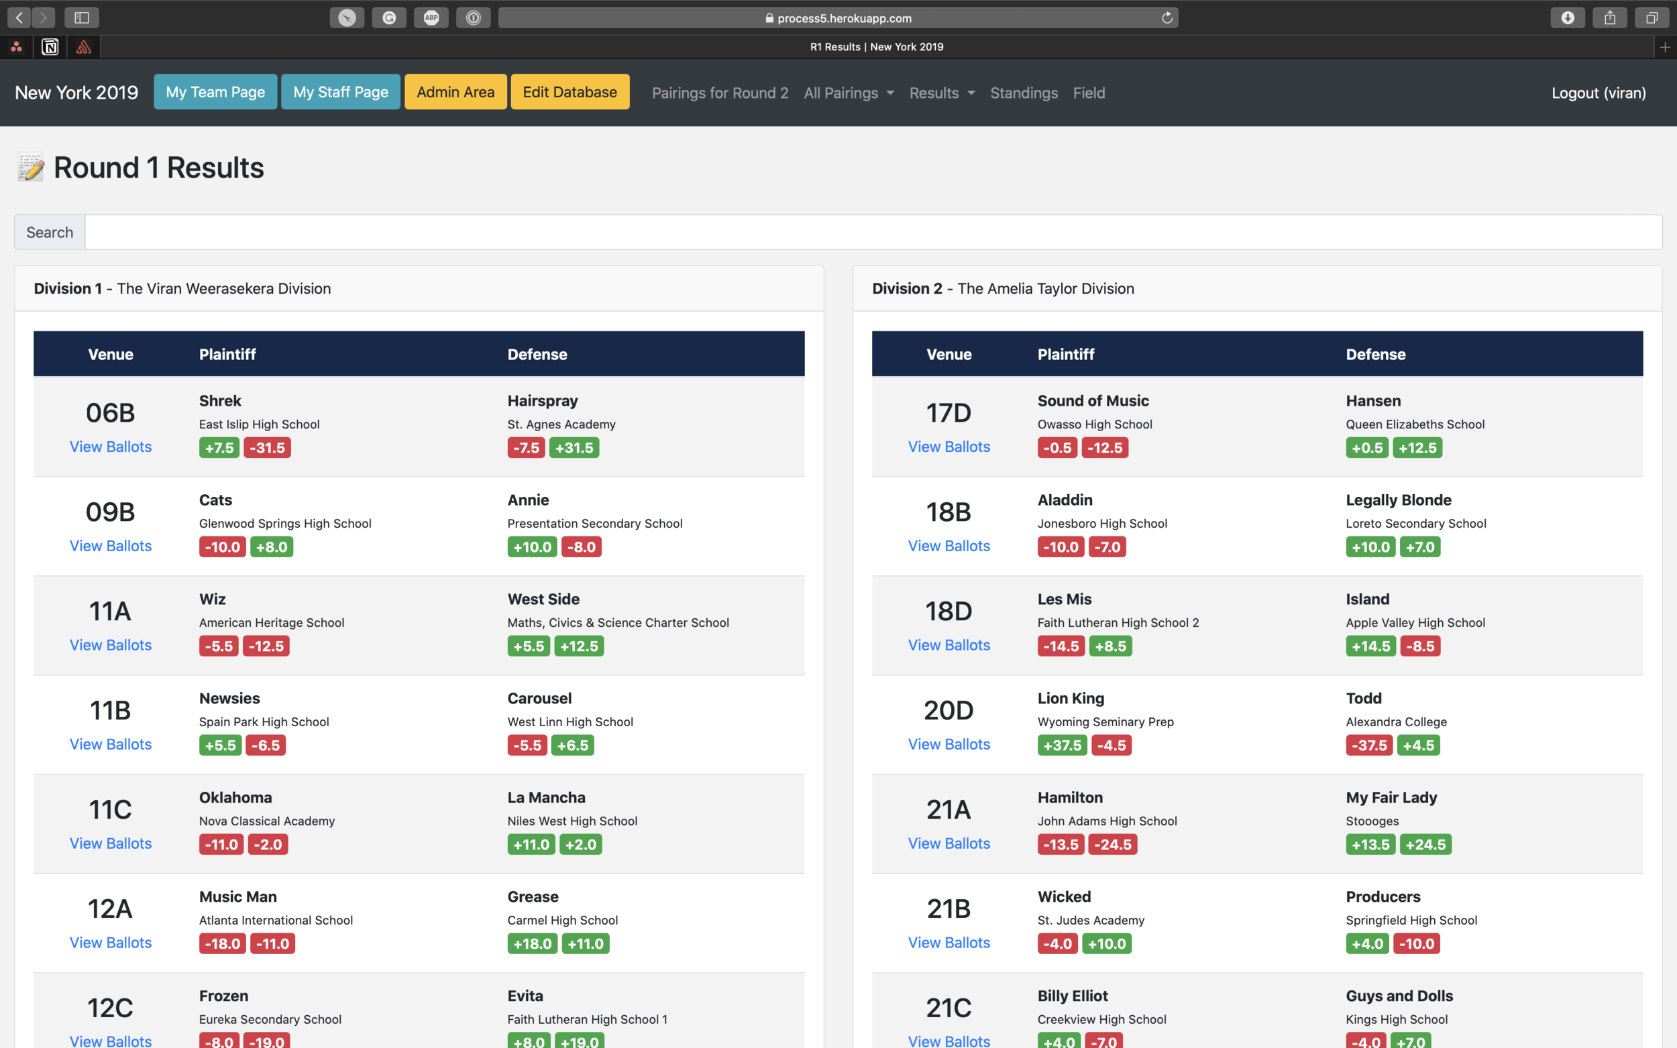The width and height of the screenshot is (1677, 1048).
Task: Click the Safari back arrow button
Action: (x=19, y=17)
